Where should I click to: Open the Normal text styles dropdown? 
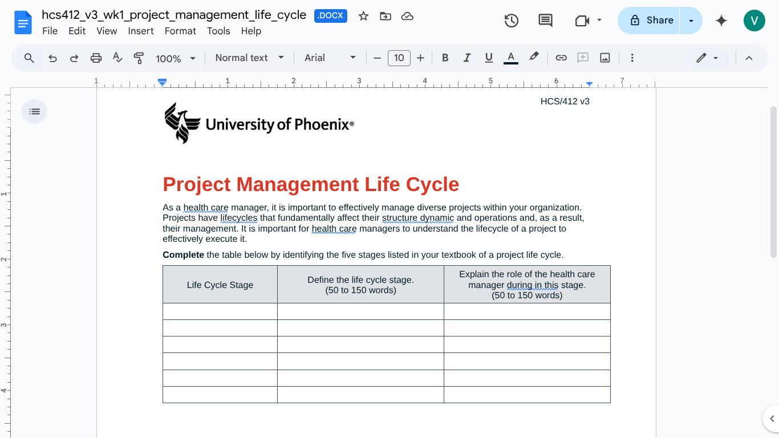point(249,58)
